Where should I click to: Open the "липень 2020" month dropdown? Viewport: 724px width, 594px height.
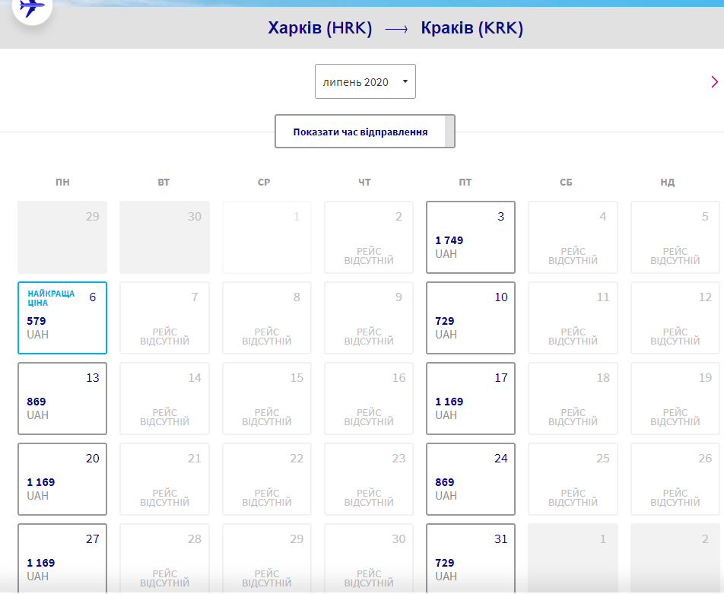click(x=365, y=81)
